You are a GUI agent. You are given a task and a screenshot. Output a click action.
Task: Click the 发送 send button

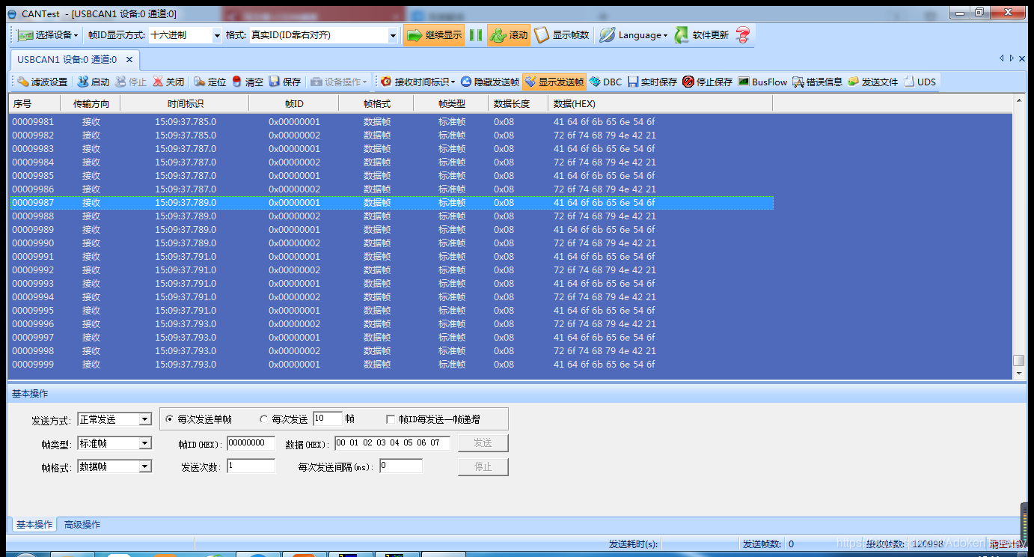(483, 443)
